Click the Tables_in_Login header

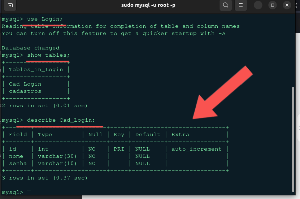click(36, 70)
